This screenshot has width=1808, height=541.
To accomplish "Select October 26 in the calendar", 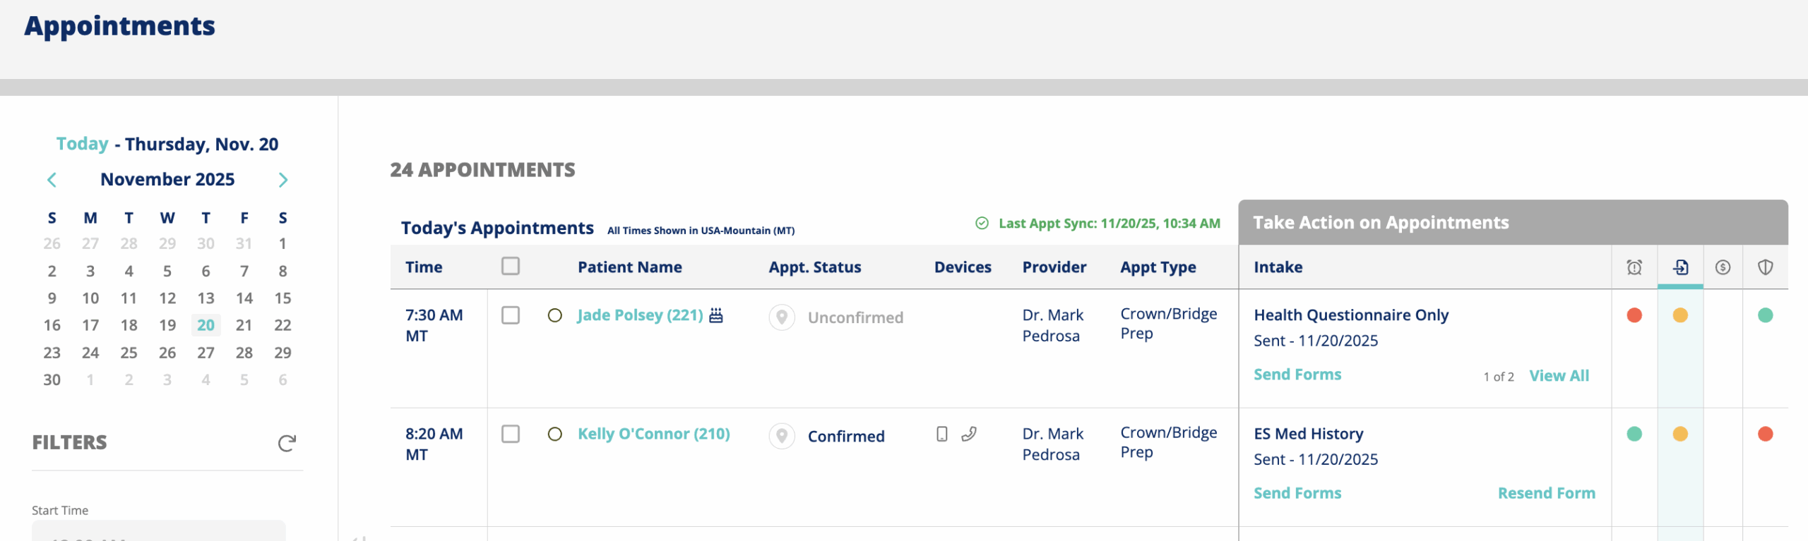I will click(x=52, y=243).
